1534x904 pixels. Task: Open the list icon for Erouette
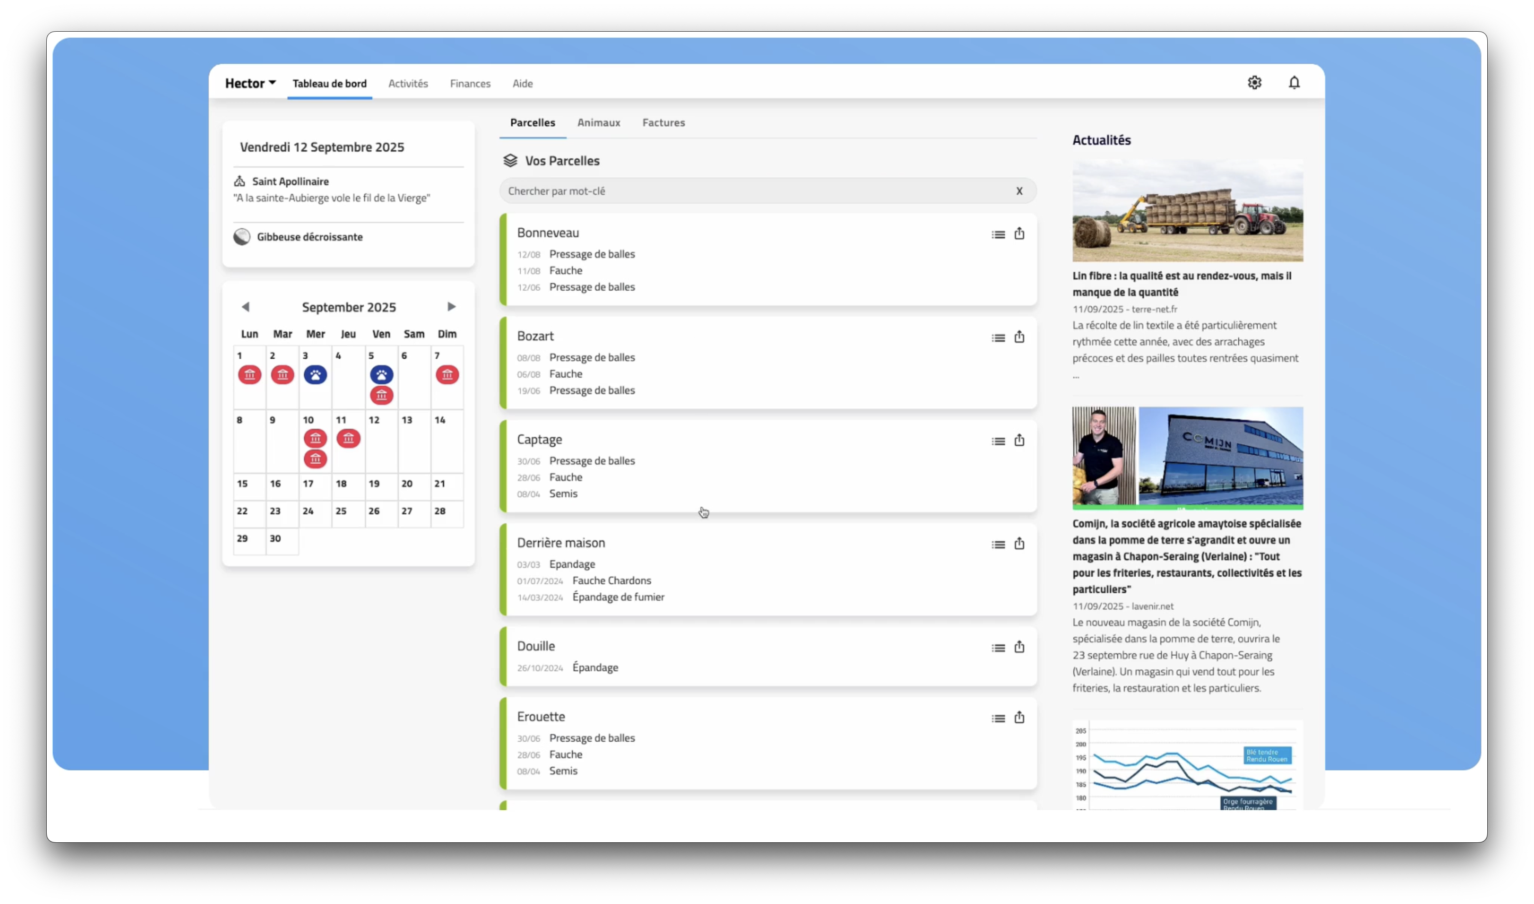[998, 719]
